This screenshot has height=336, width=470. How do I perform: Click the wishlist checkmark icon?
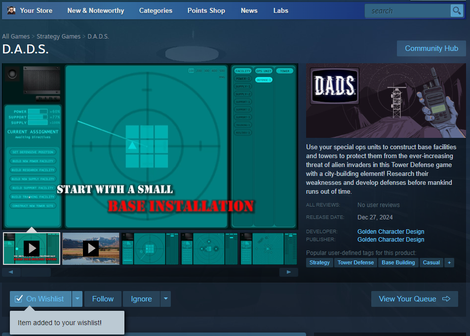tap(19, 299)
